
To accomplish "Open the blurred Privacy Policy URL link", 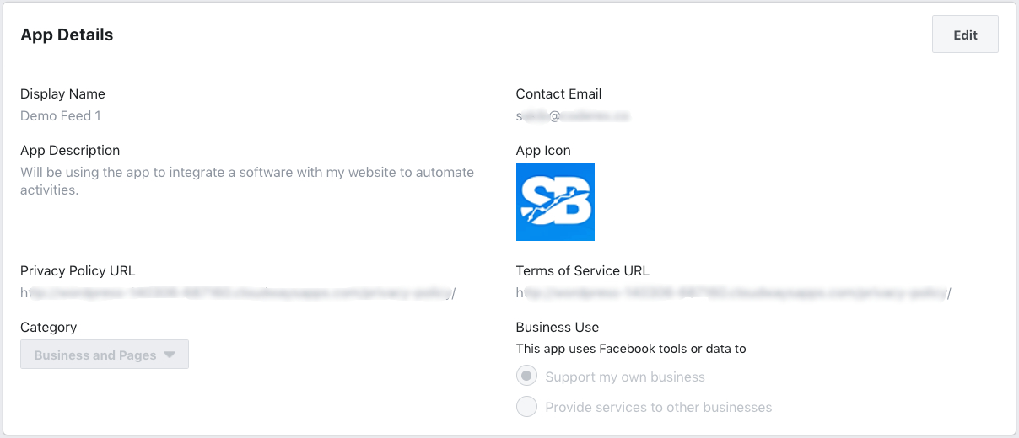I will (x=239, y=293).
